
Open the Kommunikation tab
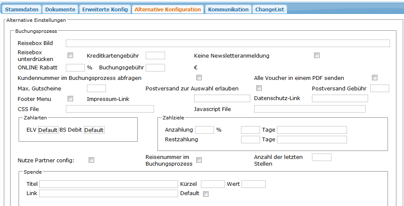click(228, 9)
